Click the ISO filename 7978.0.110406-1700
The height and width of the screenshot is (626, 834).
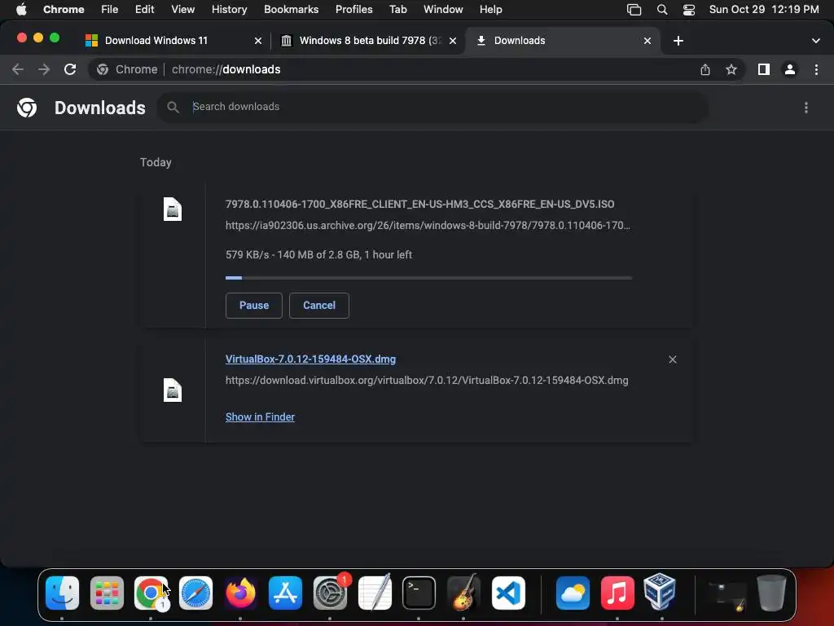tap(419, 204)
